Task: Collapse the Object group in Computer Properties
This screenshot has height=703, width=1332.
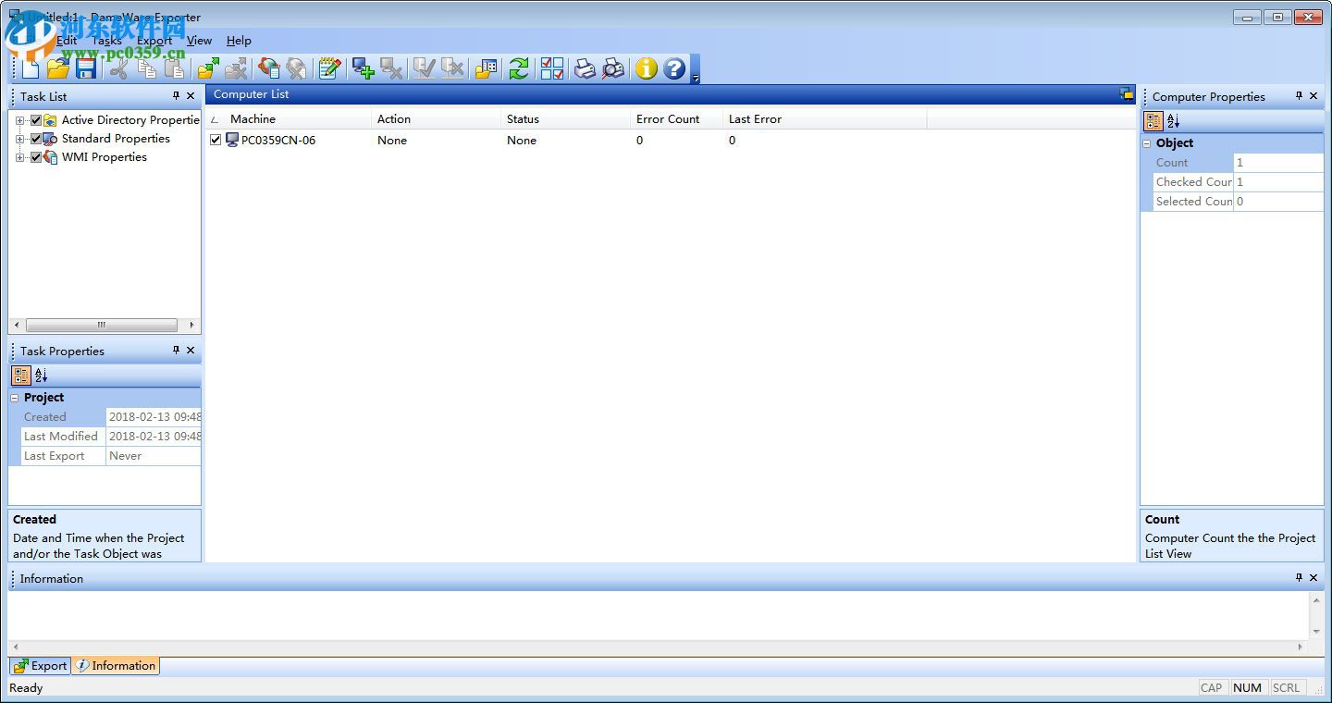Action: (1146, 142)
